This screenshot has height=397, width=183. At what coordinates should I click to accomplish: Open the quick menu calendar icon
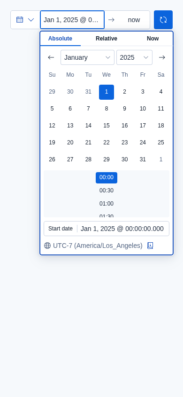(20, 20)
